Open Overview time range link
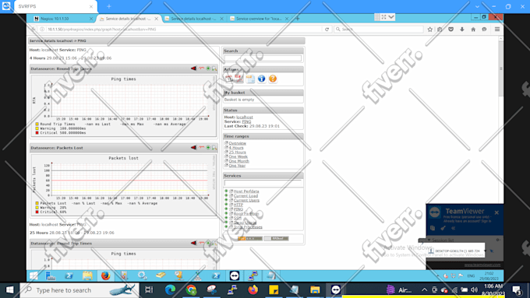Image resolution: width=530 pixels, height=298 pixels. [237, 143]
